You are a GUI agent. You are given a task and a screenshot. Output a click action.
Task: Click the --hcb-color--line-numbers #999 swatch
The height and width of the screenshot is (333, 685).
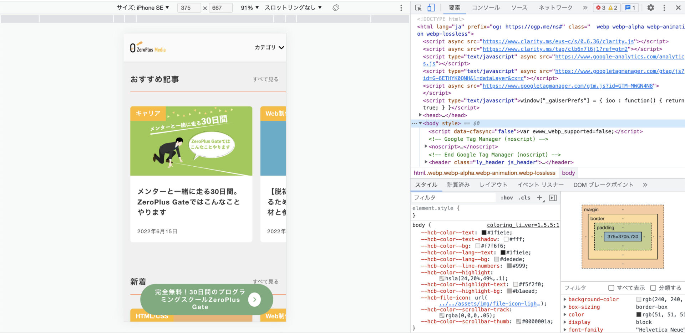(x=509, y=266)
